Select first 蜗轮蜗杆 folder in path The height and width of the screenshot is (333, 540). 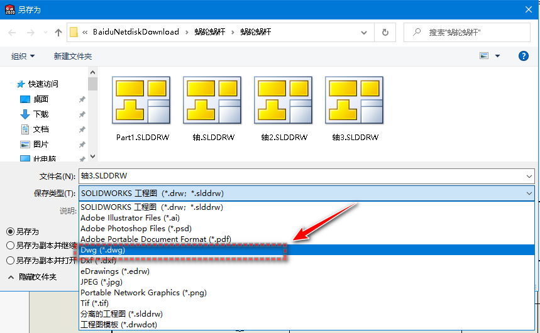[x=210, y=32]
